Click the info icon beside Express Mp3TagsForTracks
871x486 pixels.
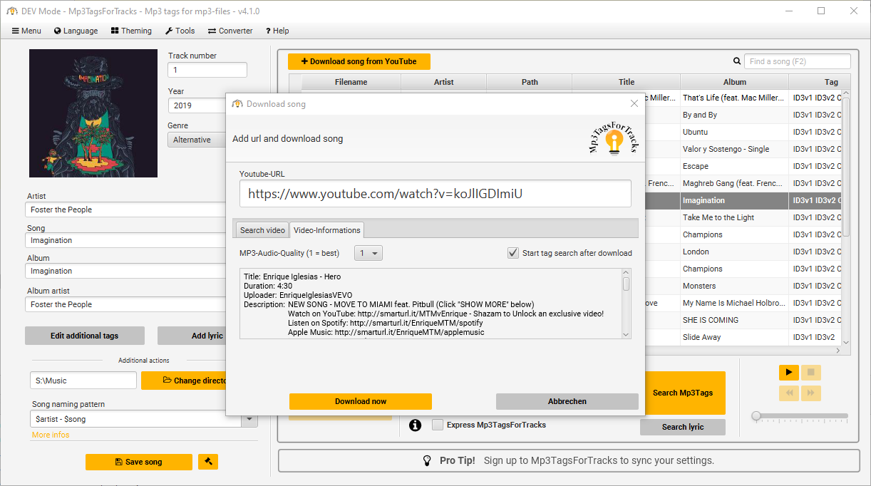pos(415,425)
